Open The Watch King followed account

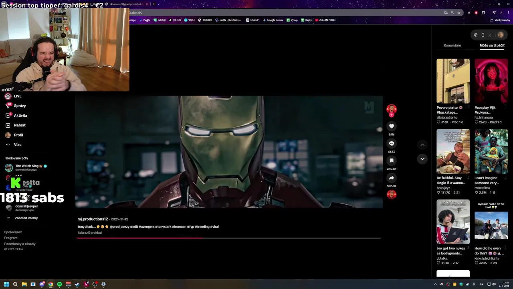point(26,168)
